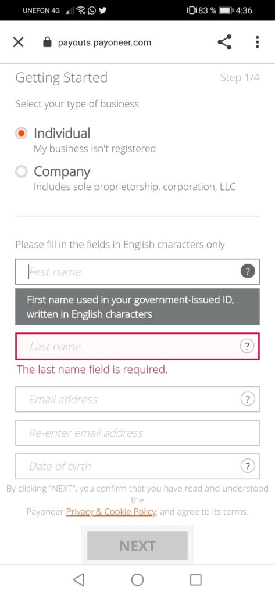This screenshot has width=275, height=595.
Task: Open the Date of birth picker field
Action: 137,466
